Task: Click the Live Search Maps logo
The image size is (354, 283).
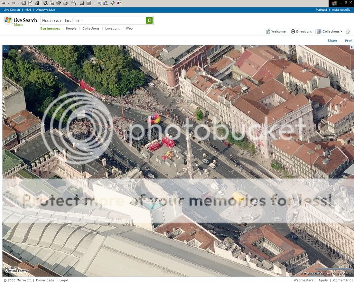Action: pos(20,21)
